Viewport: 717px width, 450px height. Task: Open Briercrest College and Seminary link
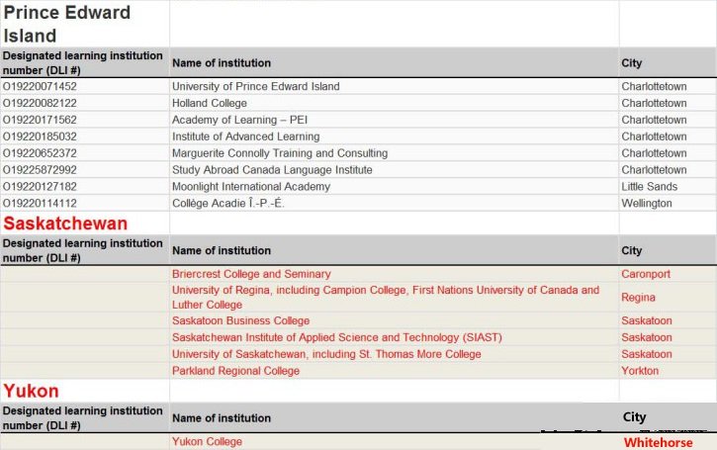pyautogui.click(x=251, y=274)
